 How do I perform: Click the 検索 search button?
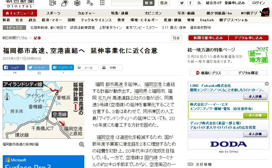[149, 3]
